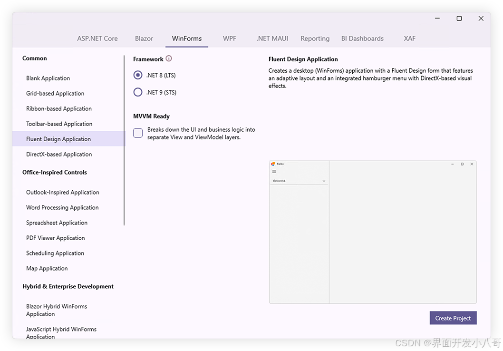503x351 pixels.
Task: Maximize the template gallery window
Action: click(x=459, y=18)
